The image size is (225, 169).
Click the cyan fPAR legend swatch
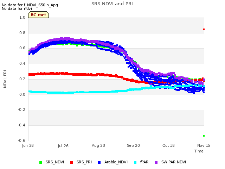pyautogui.click(x=135, y=162)
